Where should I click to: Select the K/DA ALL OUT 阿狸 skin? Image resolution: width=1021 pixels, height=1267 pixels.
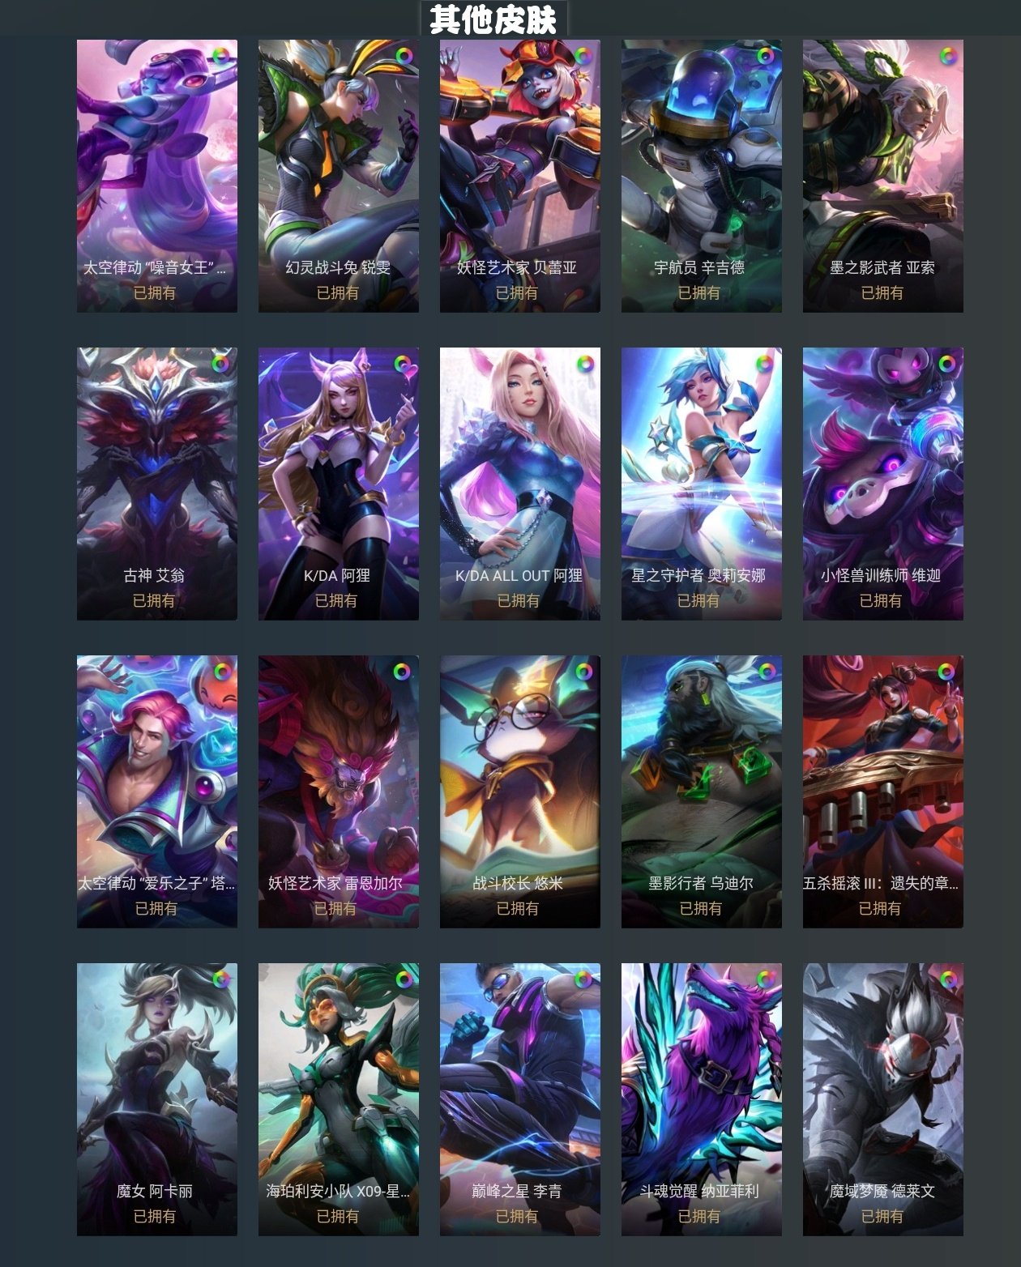[520, 484]
